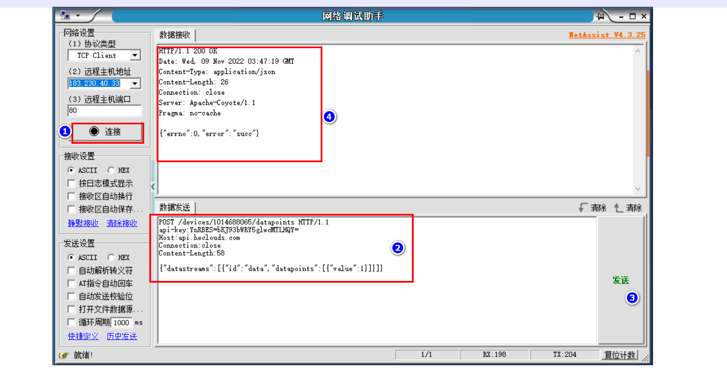
Task: Expand the remote host address dropdown
Action: [x=135, y=83]
